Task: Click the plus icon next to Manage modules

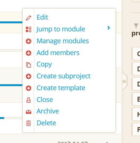Action: [x=29, y=41]
